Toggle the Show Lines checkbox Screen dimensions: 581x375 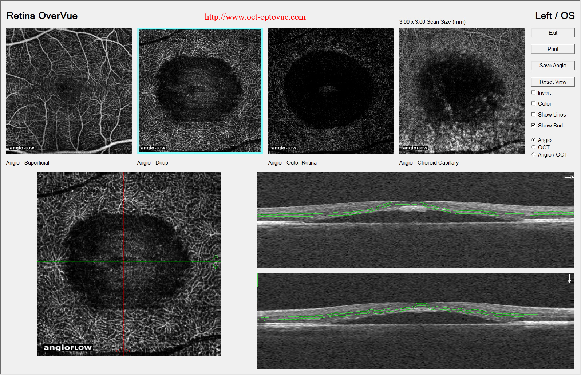533,115
